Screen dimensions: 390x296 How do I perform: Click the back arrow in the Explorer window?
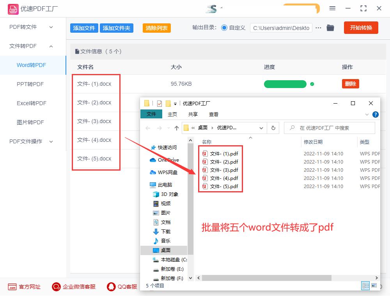coord(149,128)
